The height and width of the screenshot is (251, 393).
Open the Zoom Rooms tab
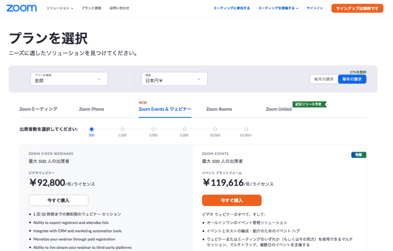219,109
